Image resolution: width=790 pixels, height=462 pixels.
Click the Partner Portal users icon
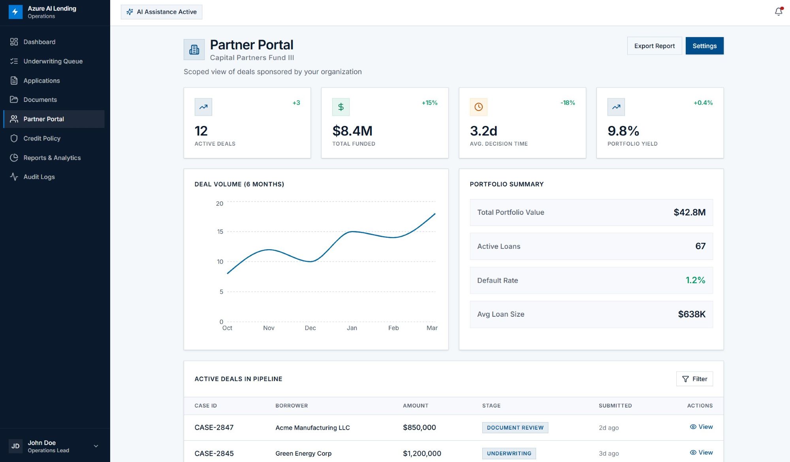tap(14, 119)
